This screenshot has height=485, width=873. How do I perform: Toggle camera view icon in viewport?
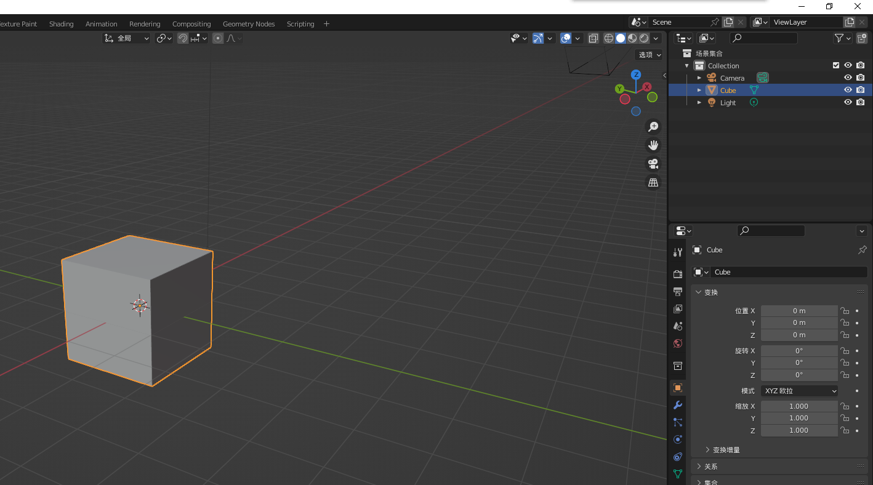pos(653,164)
